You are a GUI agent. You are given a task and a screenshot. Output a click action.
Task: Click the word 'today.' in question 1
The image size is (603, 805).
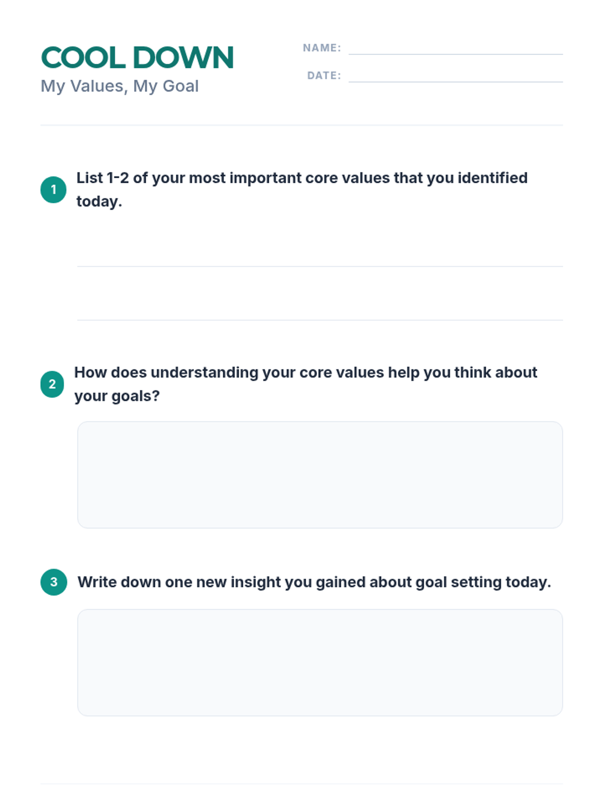(99, 201)
